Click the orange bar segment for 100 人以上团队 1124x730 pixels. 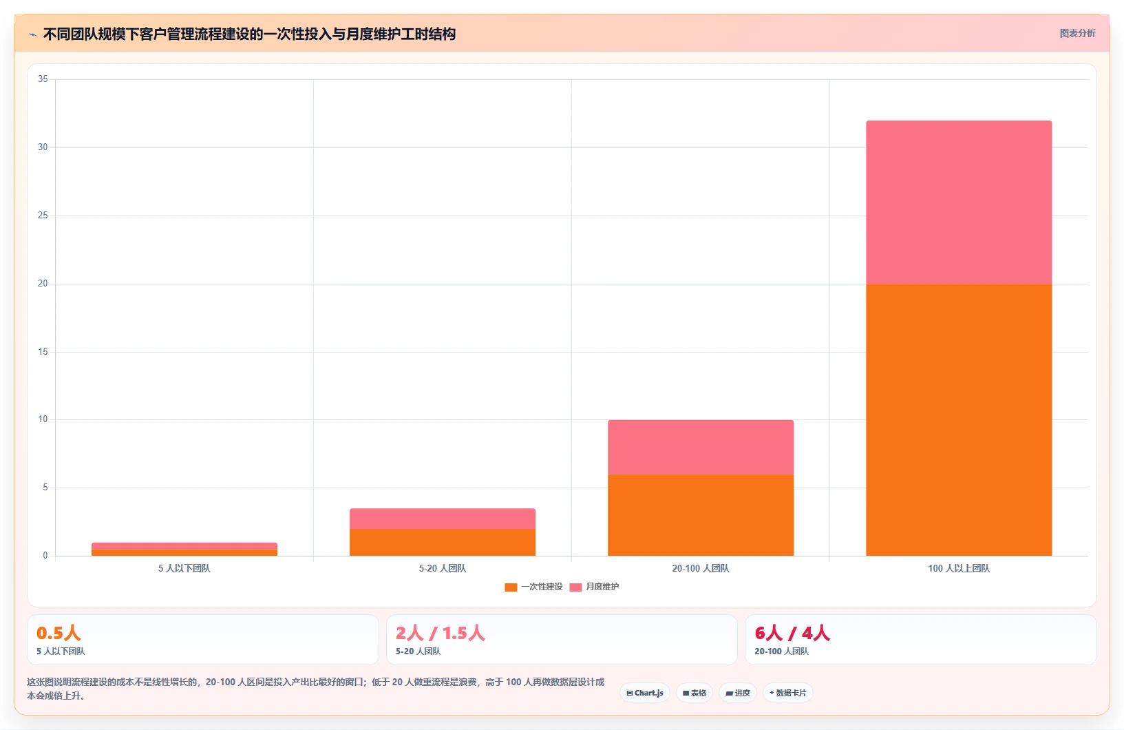click(959, 420)
